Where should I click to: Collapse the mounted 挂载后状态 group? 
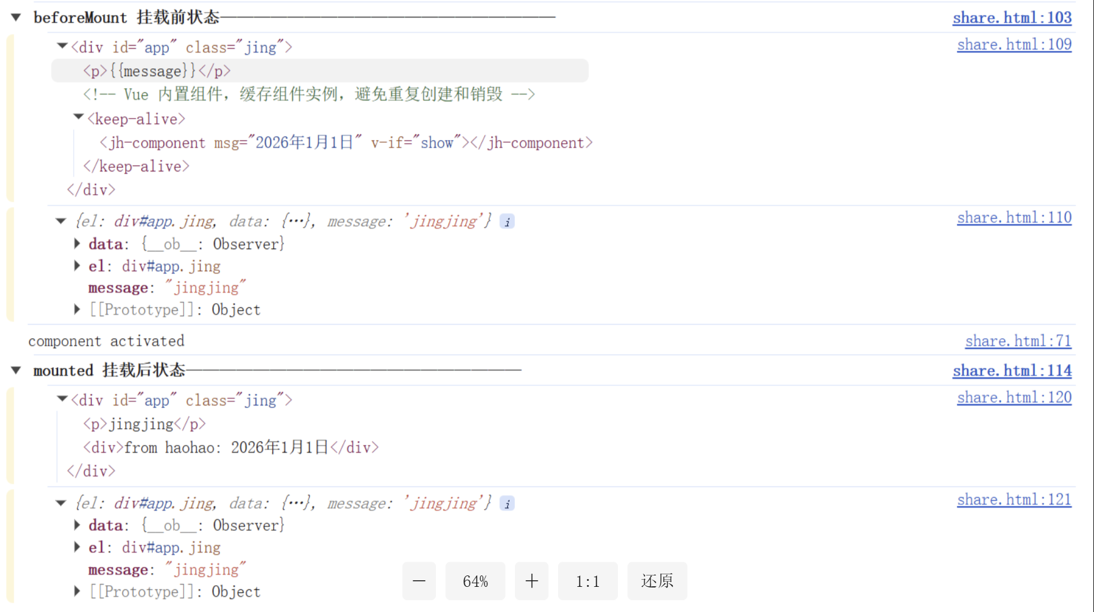click(16, 371)
